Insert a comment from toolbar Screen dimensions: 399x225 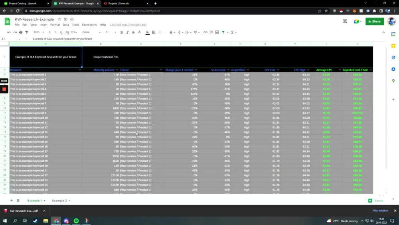tap(211, 32)
